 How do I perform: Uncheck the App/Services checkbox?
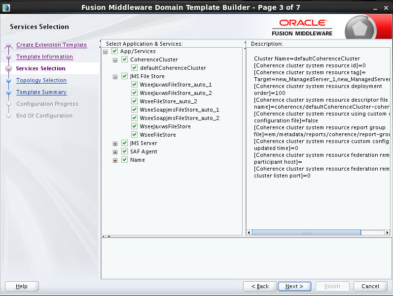115,51
